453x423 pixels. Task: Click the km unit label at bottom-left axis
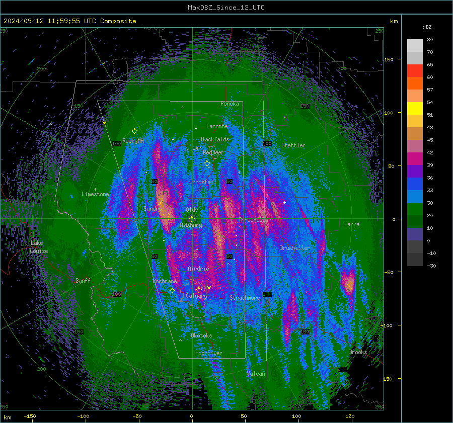click(7, 417)
